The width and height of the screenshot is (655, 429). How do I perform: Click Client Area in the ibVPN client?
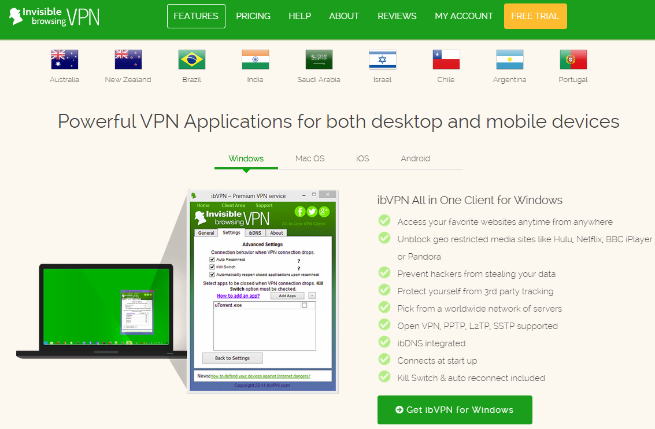point(234,205)
